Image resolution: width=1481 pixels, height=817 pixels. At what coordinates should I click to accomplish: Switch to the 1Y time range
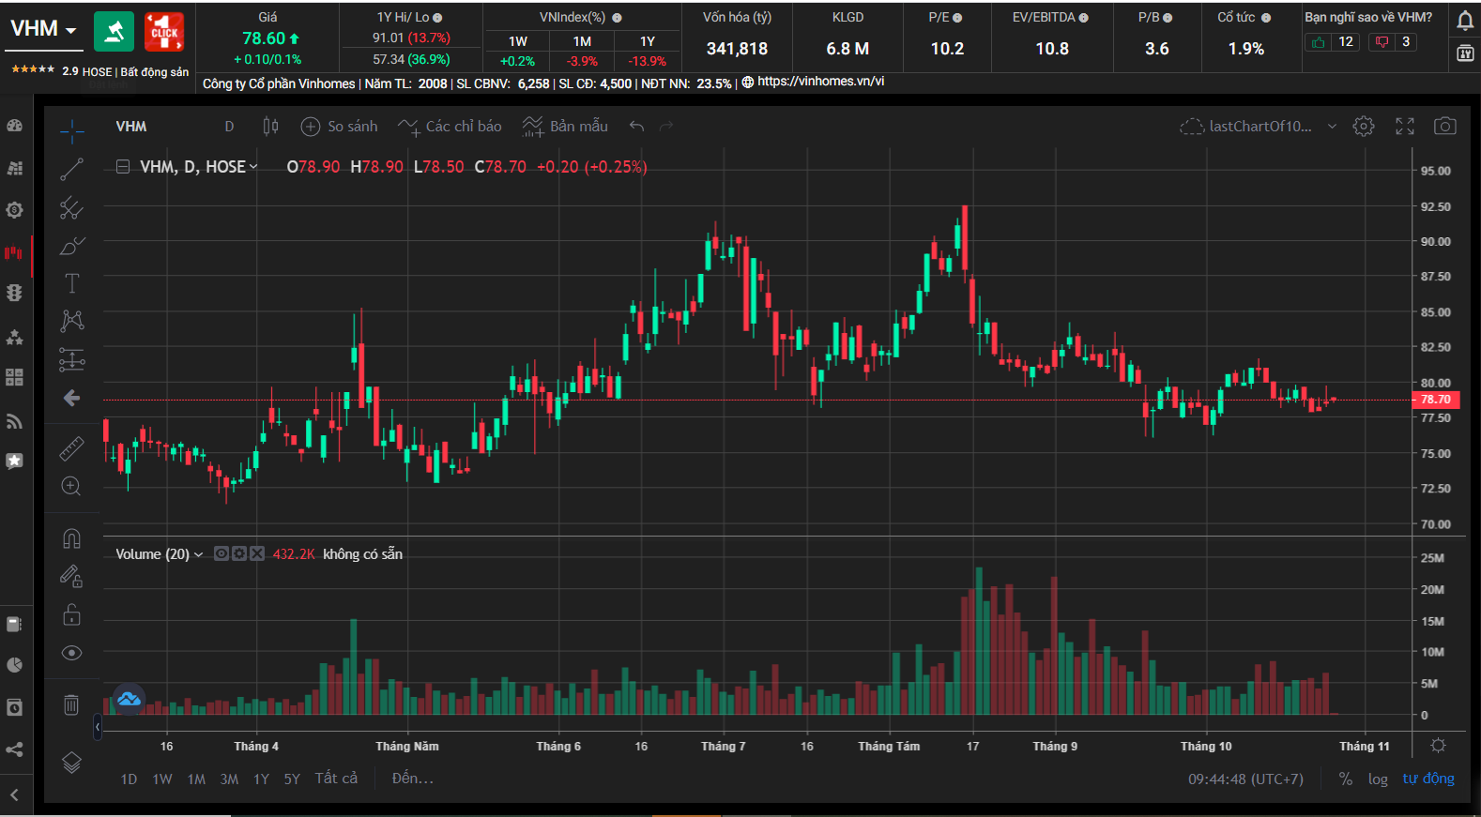click(x=261, y=779)
